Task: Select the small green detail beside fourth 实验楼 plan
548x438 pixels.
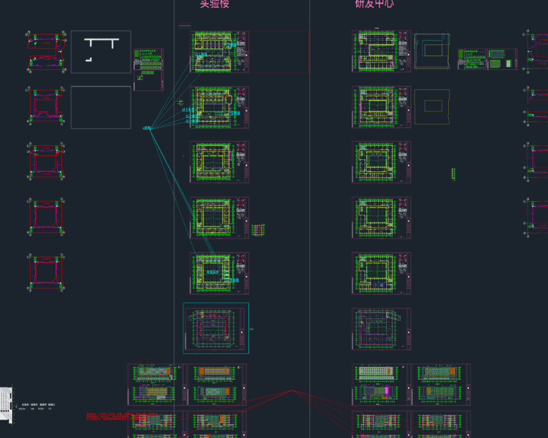Action: click(258, 230)
